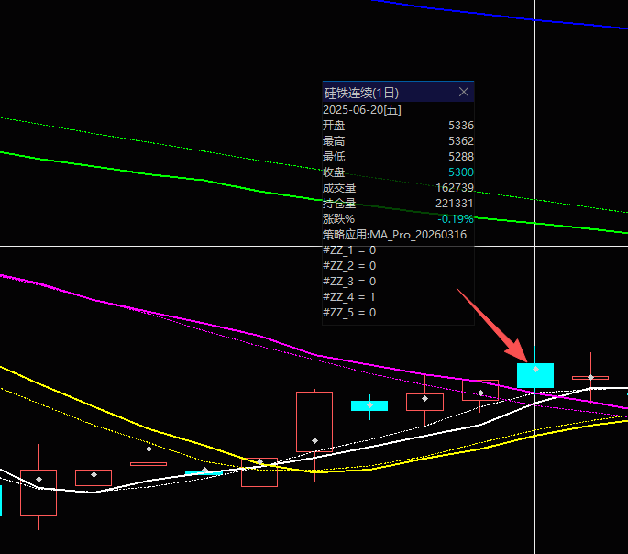This screenshot has width=628, height=554.
Task: Click the 硅铁连续(1日) popup title bar
Action: 385,93
